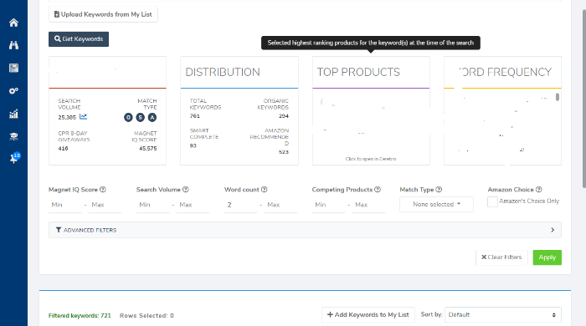
Task: Click the Magnet IQ Score help icon
Action: [x=103, y=190]
